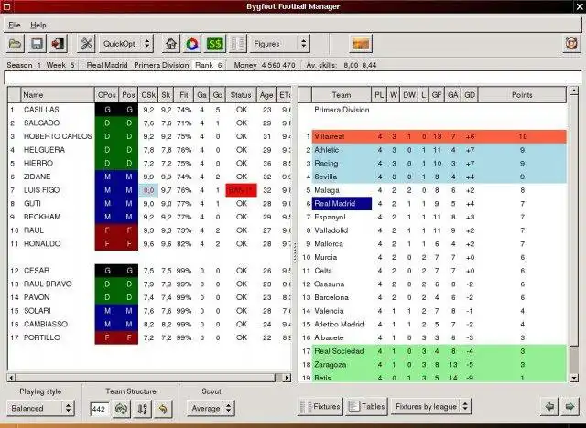Click the undo yellow arrow icon
586x428 pixels.
(x=163, y=409)
